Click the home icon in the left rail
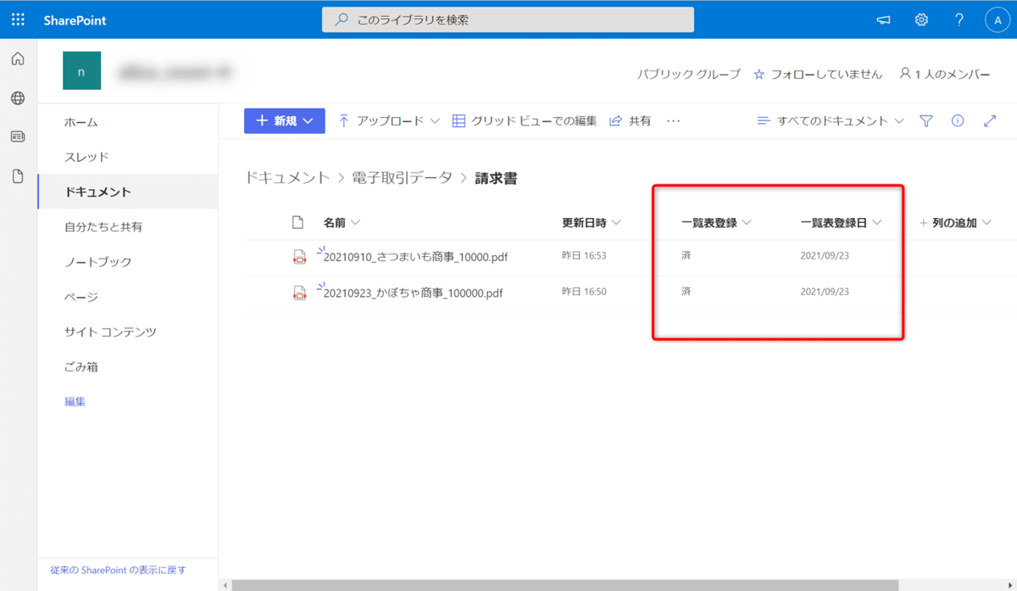 point(17,59)
